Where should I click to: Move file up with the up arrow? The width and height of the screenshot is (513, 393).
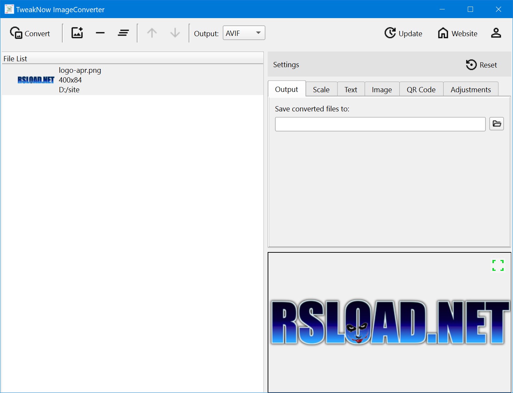tap(152, 33)
